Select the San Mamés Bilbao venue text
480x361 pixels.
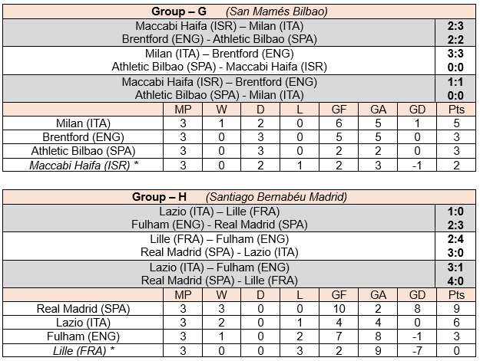276,11
